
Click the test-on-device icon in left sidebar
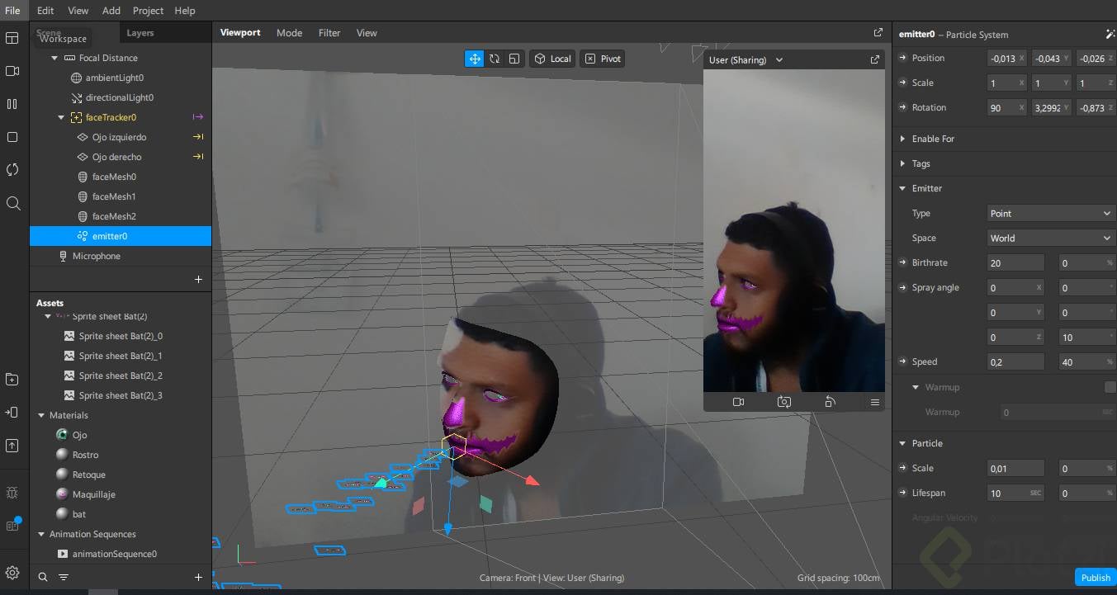click(x=12, y=412)
